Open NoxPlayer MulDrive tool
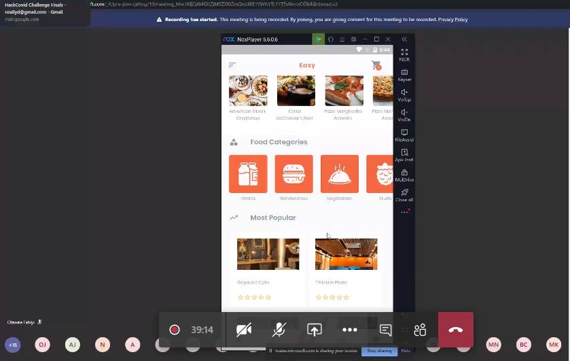The width and height of the screenshot is (570, 361). [404, 175]
